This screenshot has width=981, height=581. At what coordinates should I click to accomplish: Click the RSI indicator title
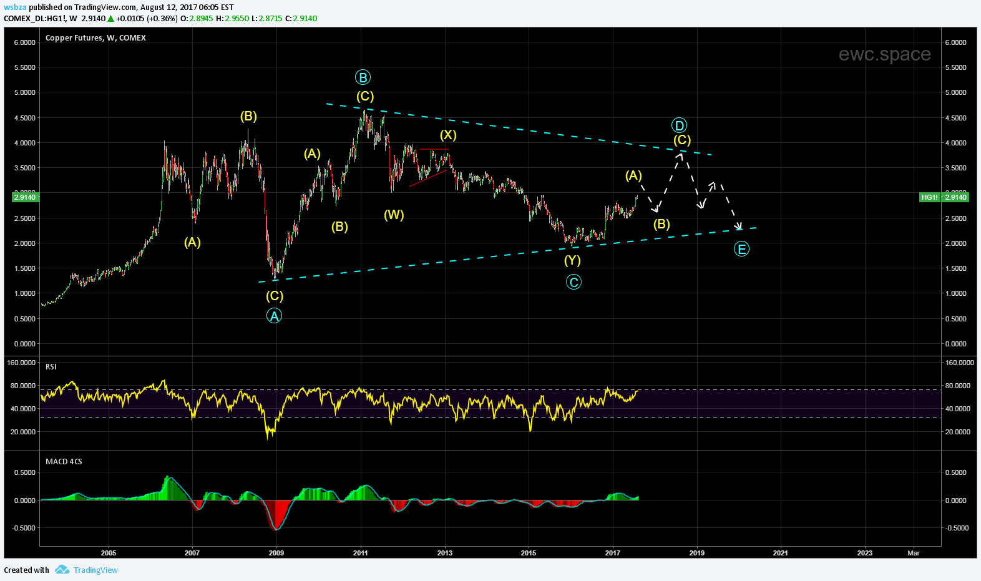tap(51, 367)
